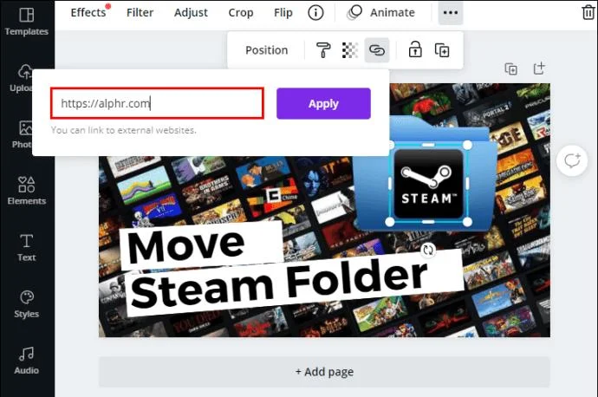Open the Position options
Image resolution: width=598 pixels, height=397 pixels.
pos(267,50)
